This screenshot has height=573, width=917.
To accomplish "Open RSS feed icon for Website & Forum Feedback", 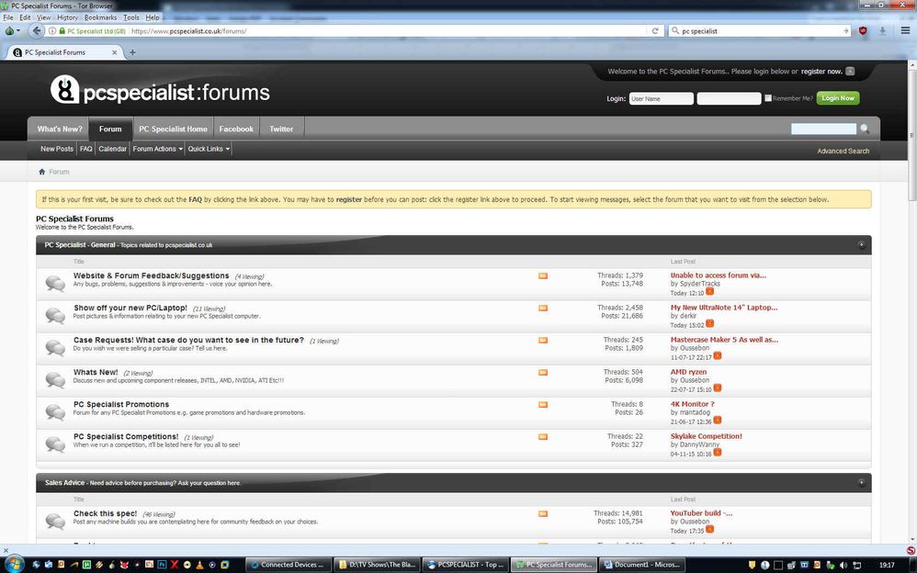I will [543, 275].
